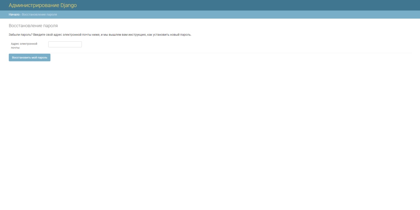Go to Начало breadcrumb link

pyautogui.click(x=14, y=14)
